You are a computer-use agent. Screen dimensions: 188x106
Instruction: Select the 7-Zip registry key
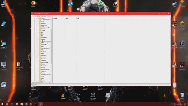(x=43, y=21)
